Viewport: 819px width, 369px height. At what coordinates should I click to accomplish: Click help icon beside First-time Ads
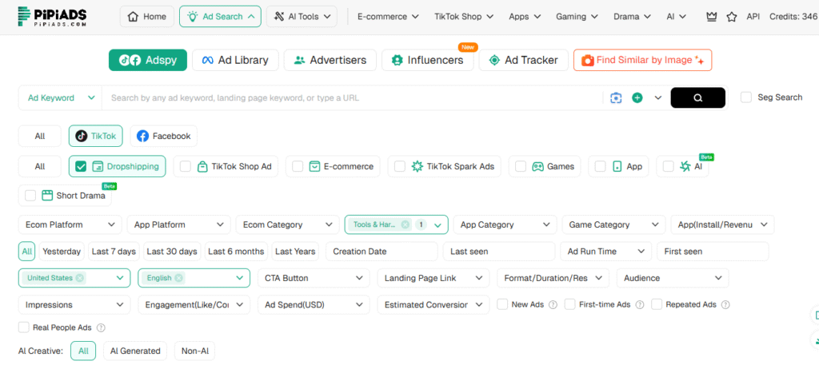point(640,305)
